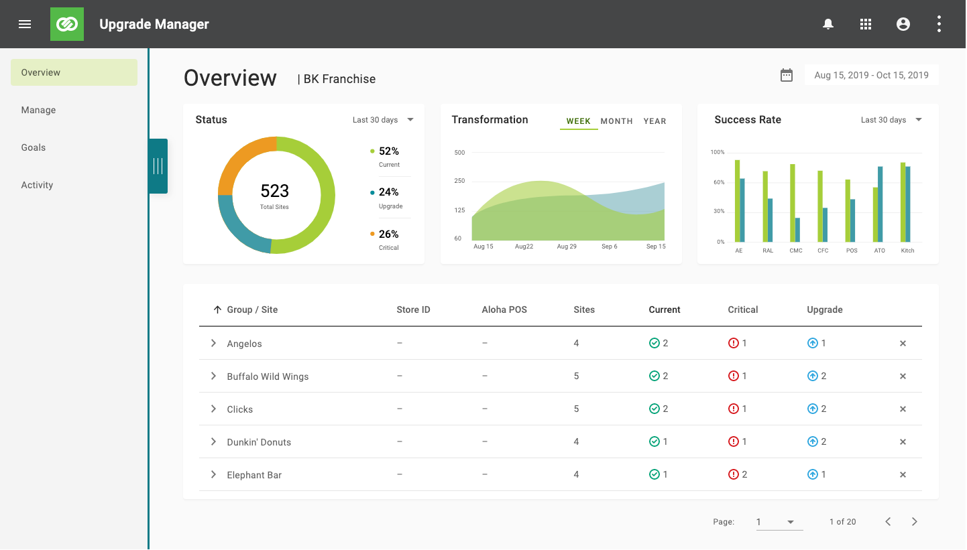Select Activity in the sidebar

[37, 185]
